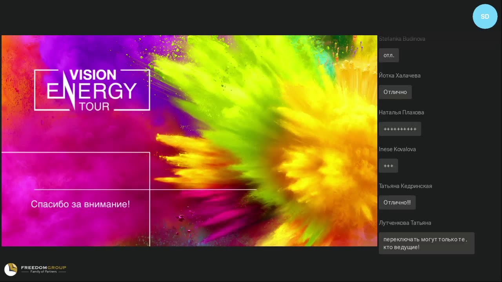
Task: Select chat sender Stefanka Budinova
Action: (402, 39)
